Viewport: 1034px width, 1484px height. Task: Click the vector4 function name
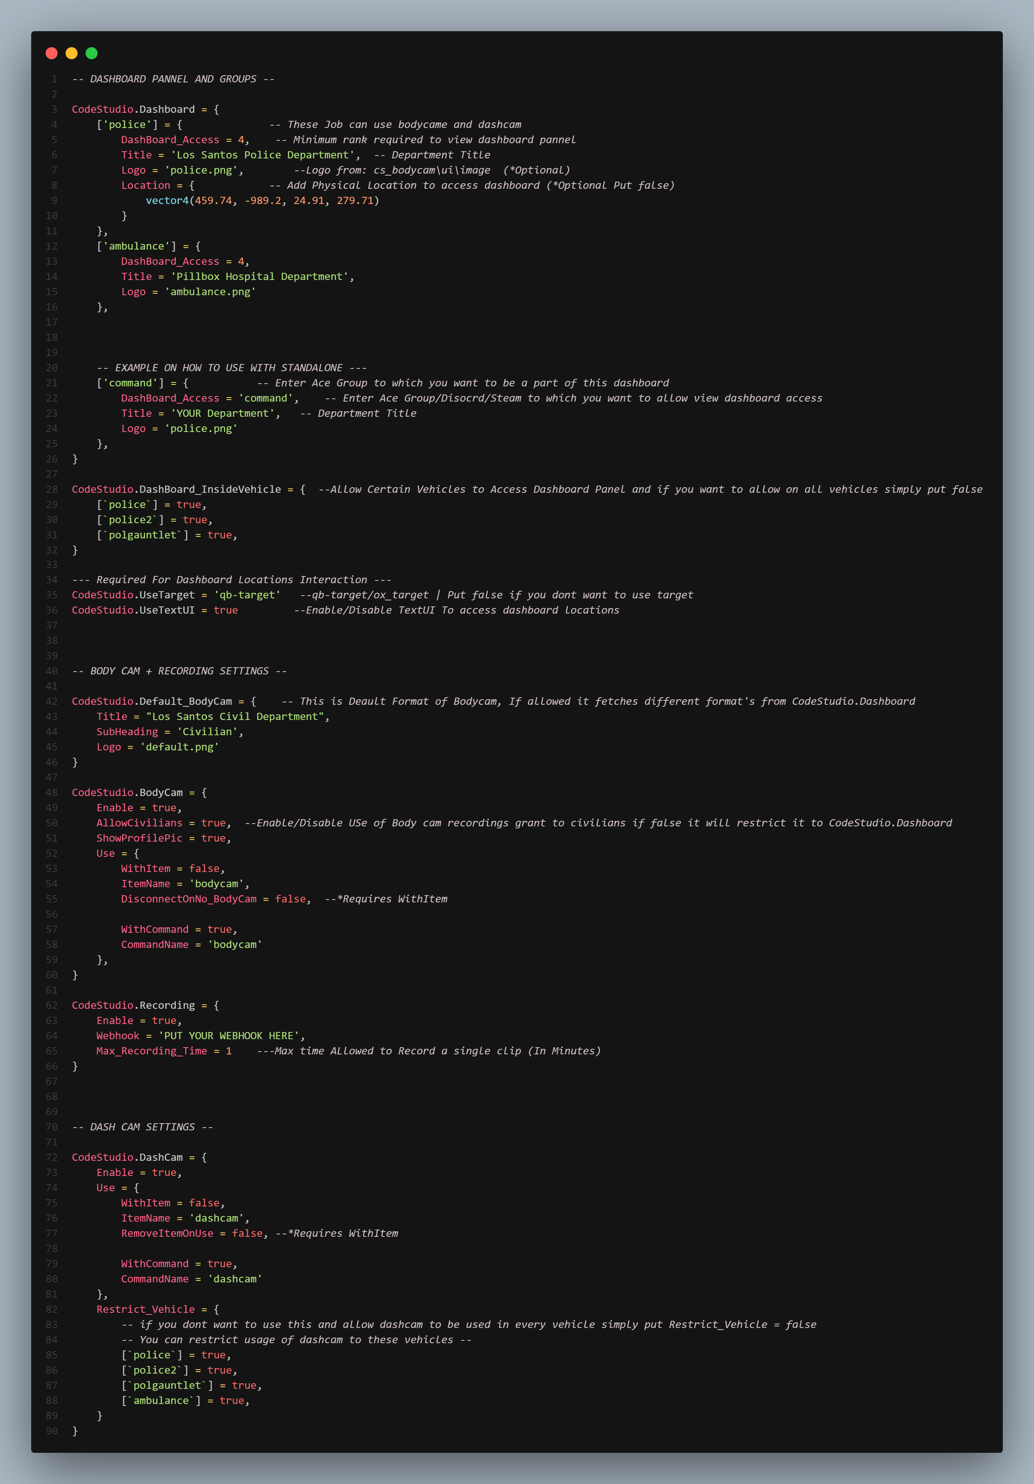click(167, 200)
